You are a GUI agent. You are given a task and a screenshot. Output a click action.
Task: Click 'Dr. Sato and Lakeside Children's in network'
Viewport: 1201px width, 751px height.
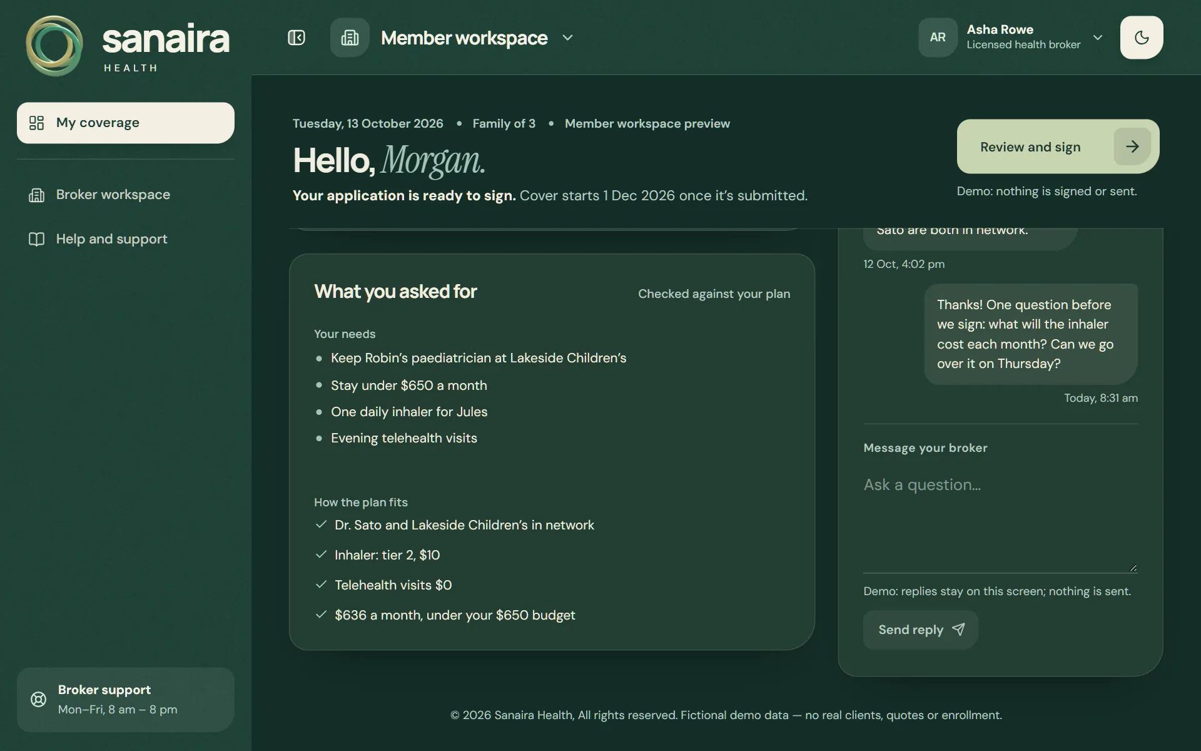click(x=464, y=525)
